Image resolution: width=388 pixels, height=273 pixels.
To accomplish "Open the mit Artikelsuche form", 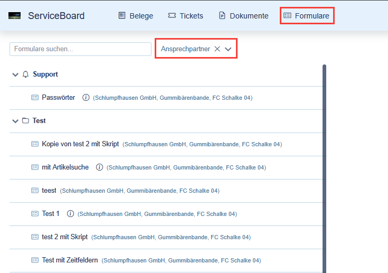I will tap(65, 167).
